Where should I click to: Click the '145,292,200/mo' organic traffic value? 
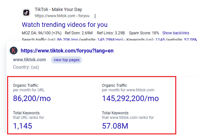(130, 98)
